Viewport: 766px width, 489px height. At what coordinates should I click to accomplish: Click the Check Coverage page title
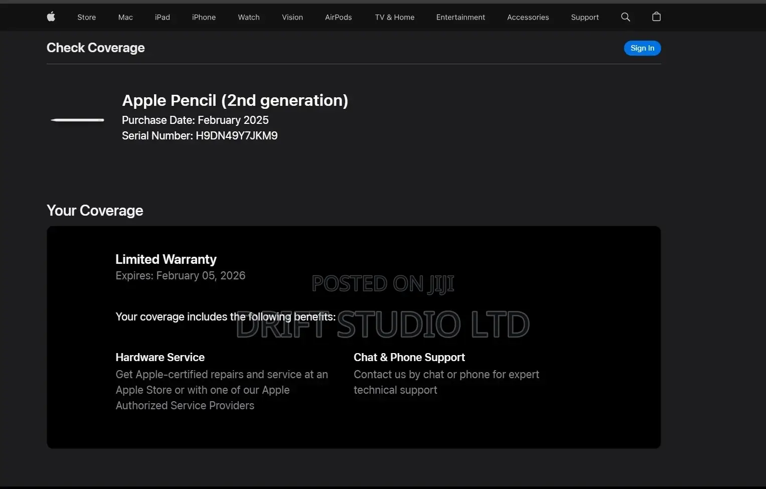pos(96,48)
